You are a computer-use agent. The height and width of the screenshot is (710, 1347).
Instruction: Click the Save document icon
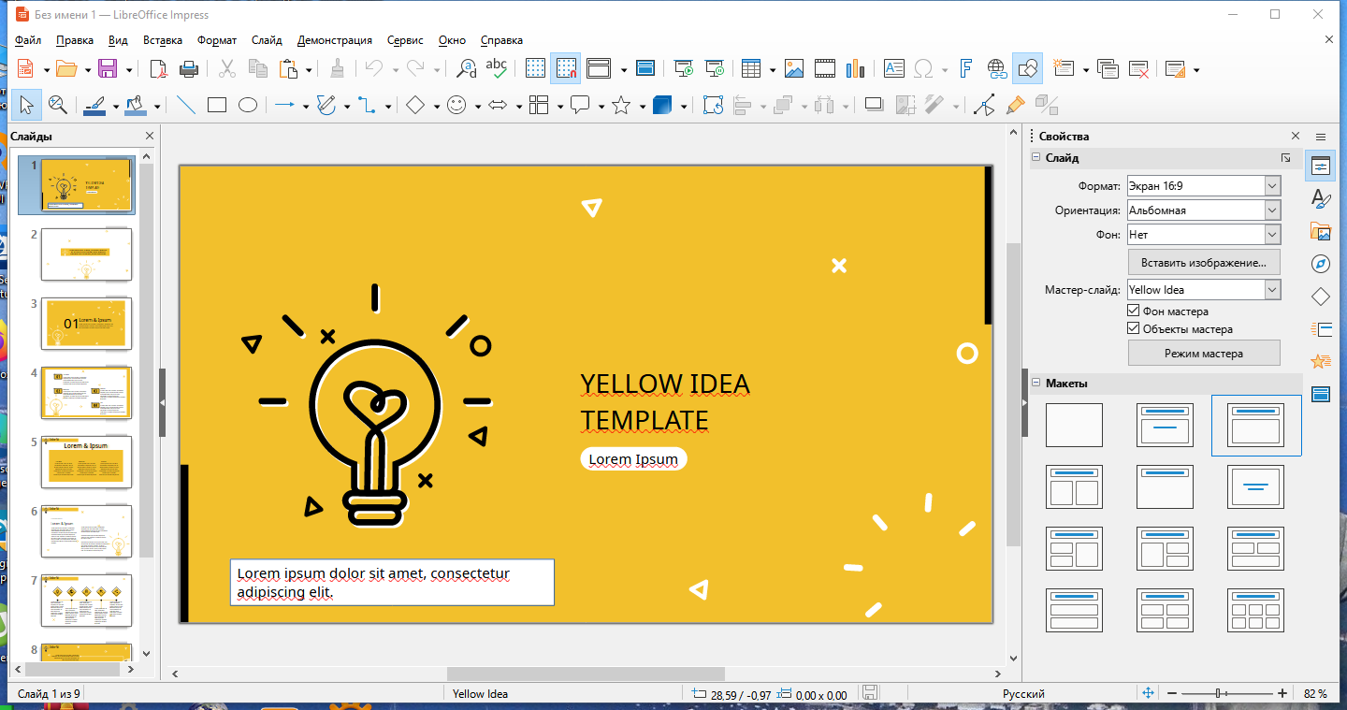tap(108, 68)
